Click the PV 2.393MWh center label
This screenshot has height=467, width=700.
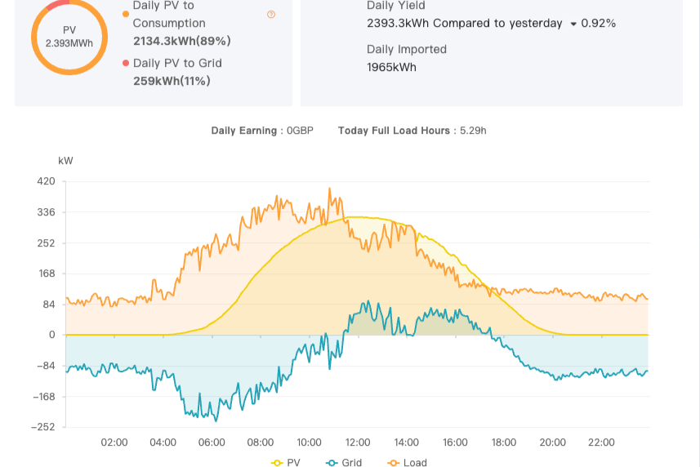69,36
